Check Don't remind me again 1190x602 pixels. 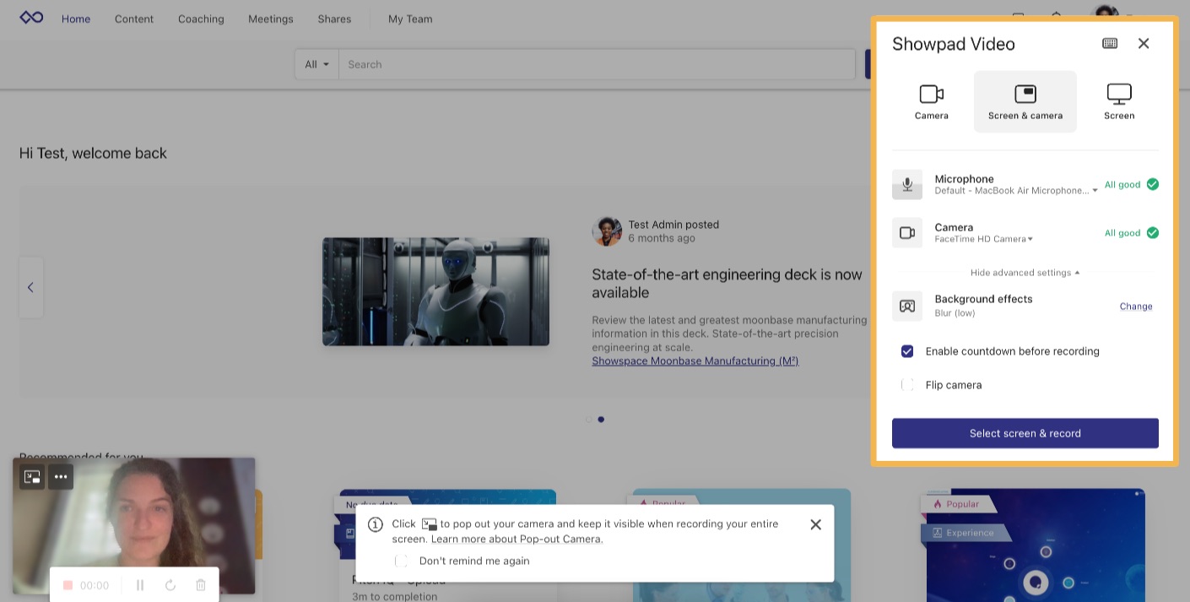tap(402, 561)
